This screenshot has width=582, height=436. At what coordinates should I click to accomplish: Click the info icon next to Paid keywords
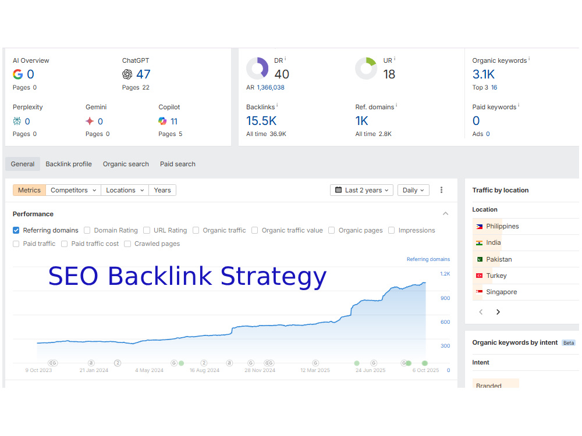519,105
